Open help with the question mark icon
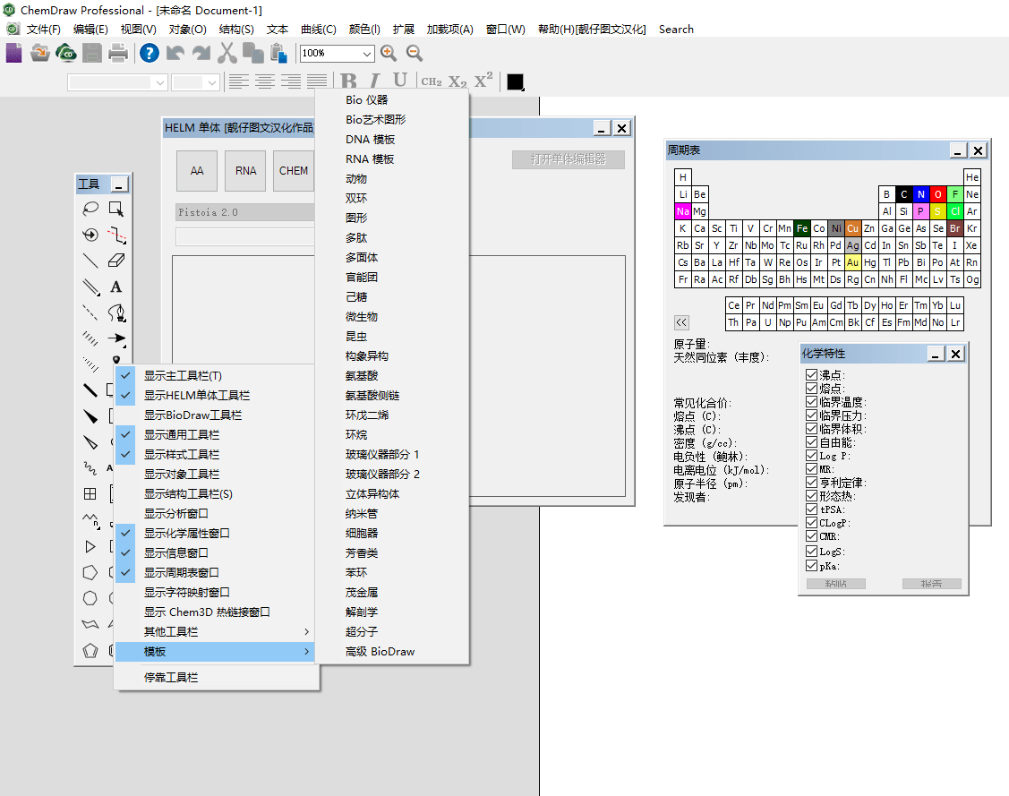 point(150,53)
